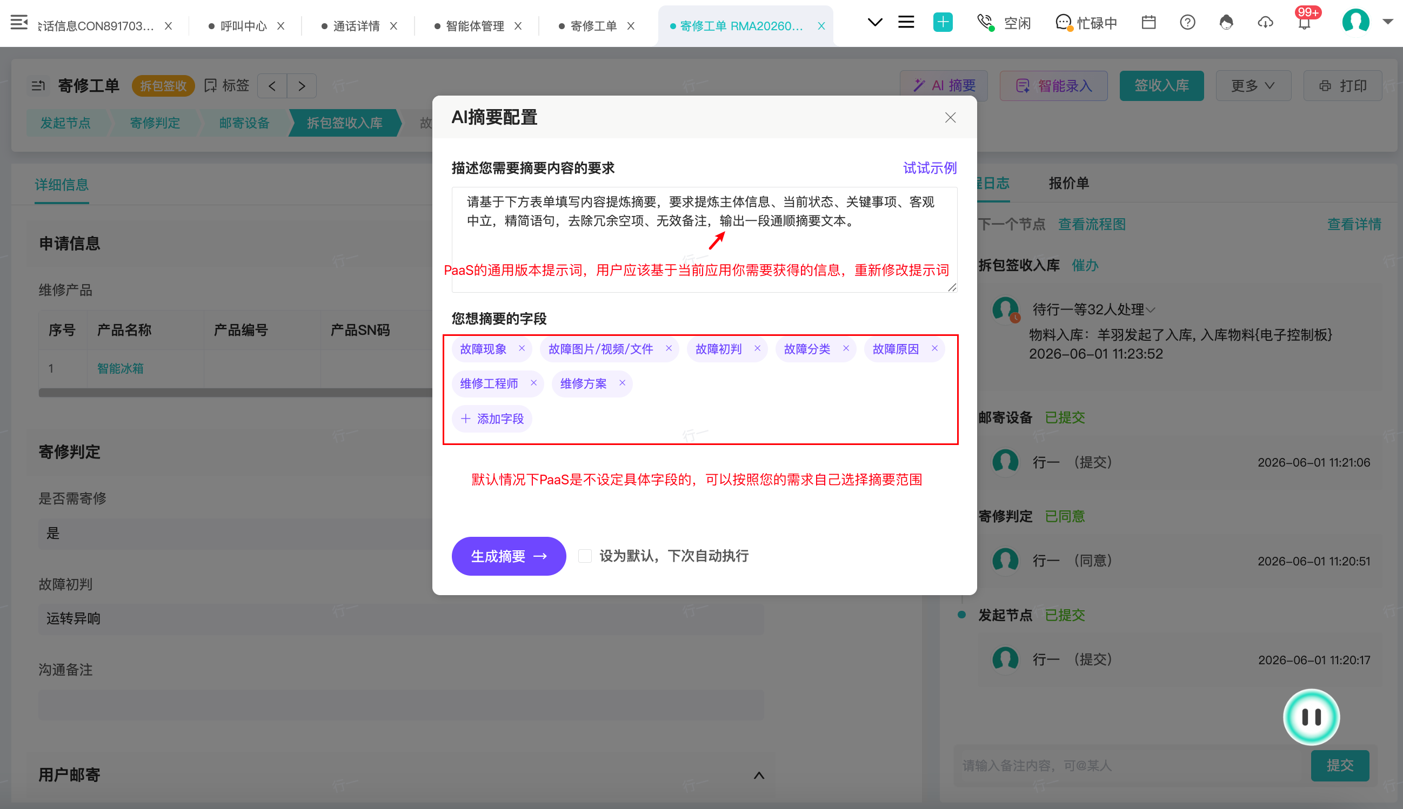Close the 呼叫中心 tab
This screenshot has width=1403, height=809.
click(280, 26)
